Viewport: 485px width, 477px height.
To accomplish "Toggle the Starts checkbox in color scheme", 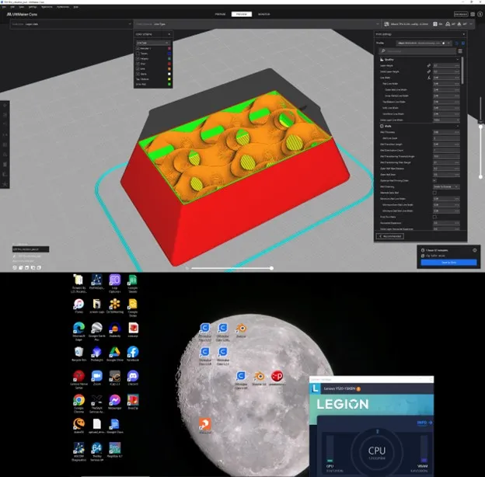I will point(138,74).
